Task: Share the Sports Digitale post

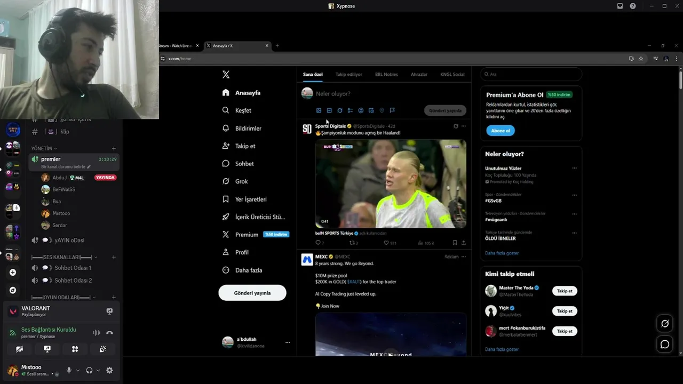Action: coord(463,243)
